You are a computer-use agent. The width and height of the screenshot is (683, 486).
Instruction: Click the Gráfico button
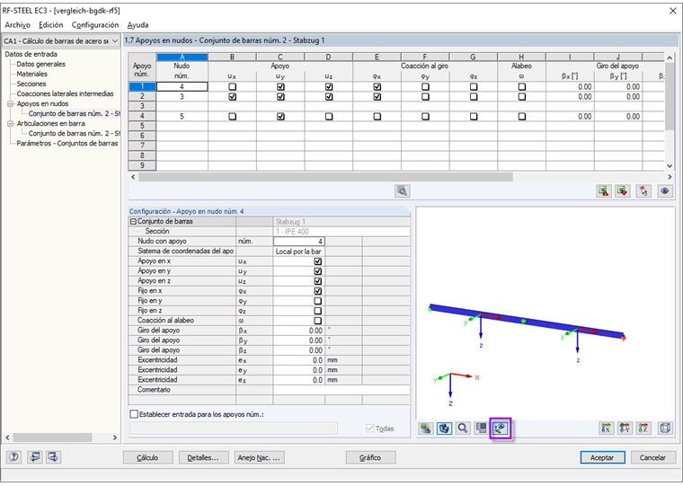coord(370,457)
